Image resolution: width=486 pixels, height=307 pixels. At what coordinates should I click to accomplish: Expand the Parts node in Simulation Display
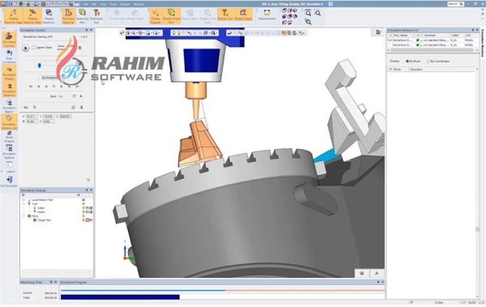[24, 216]
